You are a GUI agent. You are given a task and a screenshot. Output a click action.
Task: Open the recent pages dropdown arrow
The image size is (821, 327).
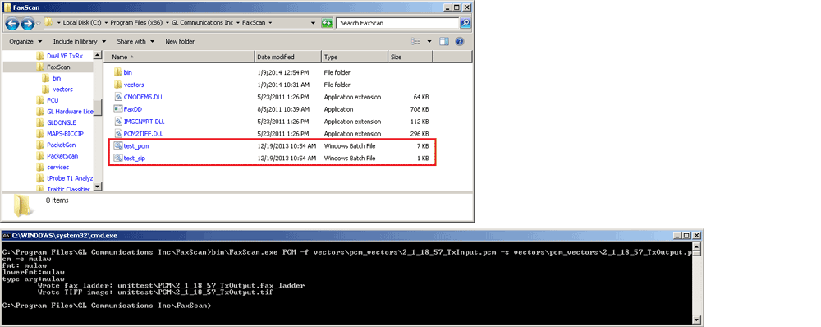(39, 24)
